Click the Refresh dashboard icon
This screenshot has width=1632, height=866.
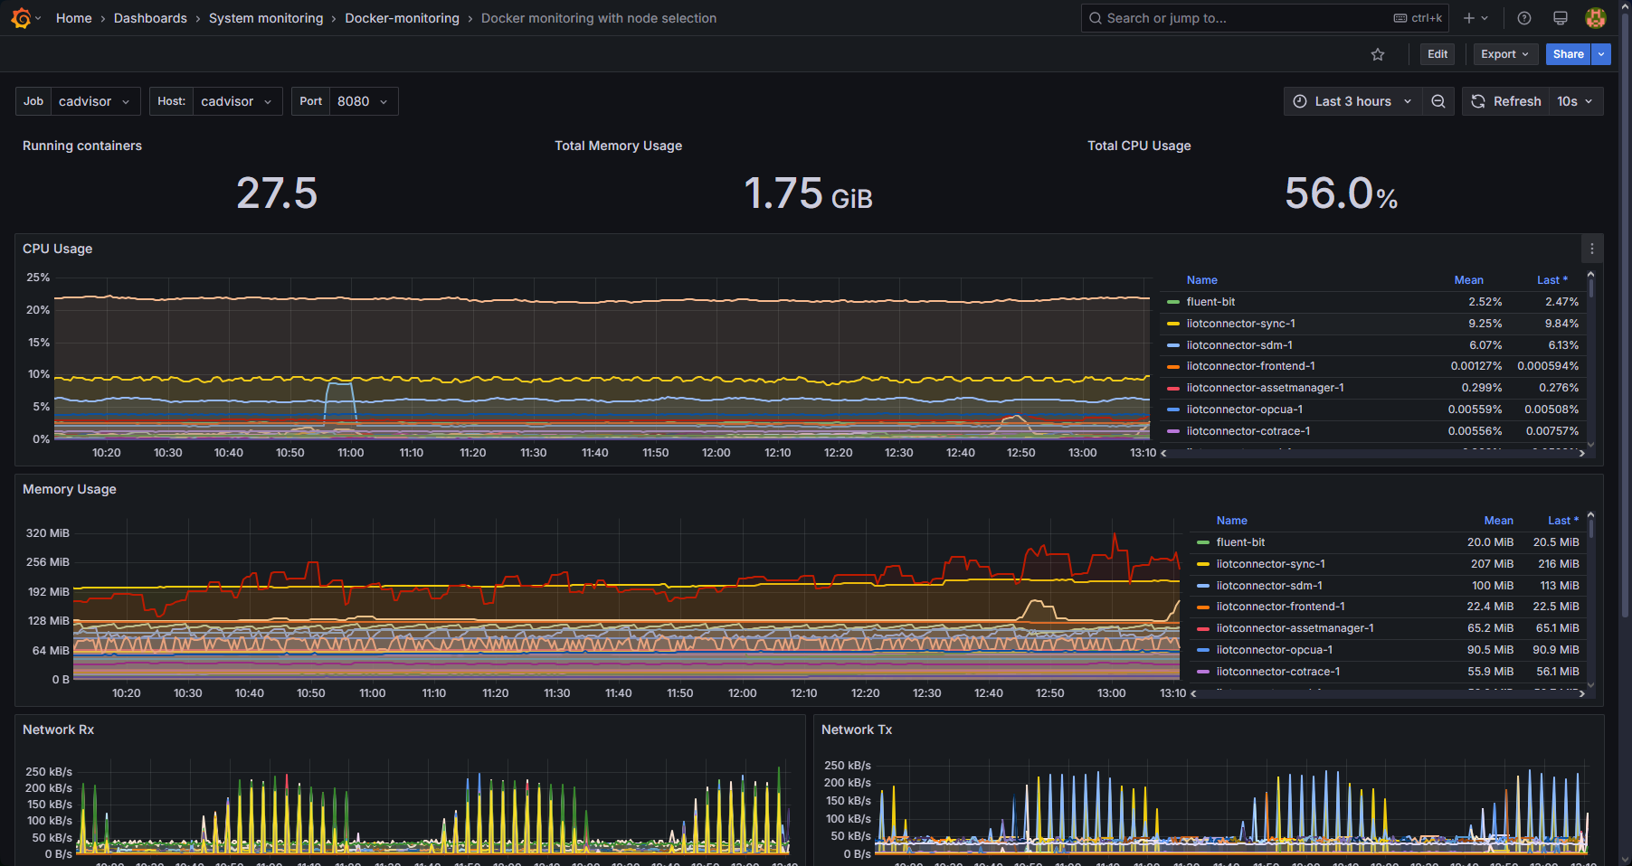pyautogui.click(x=1478, y=101)
